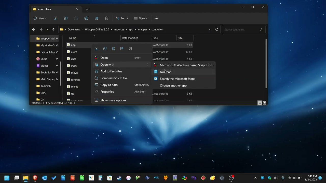Go back to previous folder
This screenshot has width=326, height=183.
pyautogui.click(x=34, y=29)
